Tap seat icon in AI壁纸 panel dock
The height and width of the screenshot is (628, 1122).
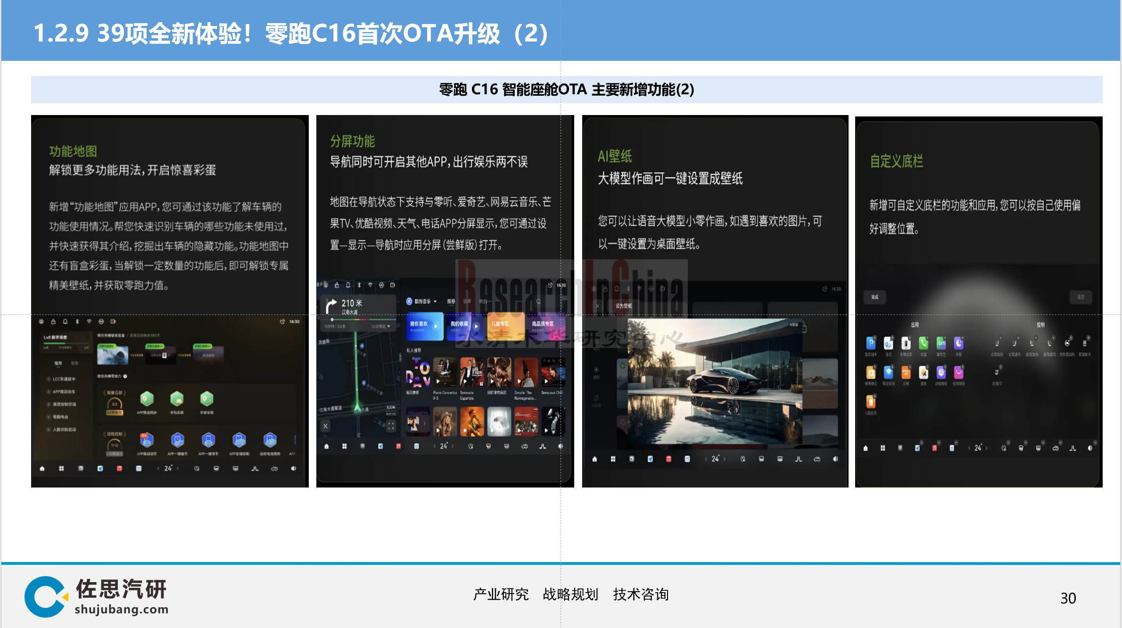point(798,459)
